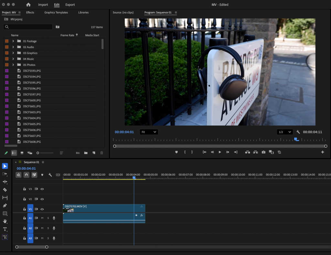
Task: Select the Pen tool
Action: [x=5, y=206]
